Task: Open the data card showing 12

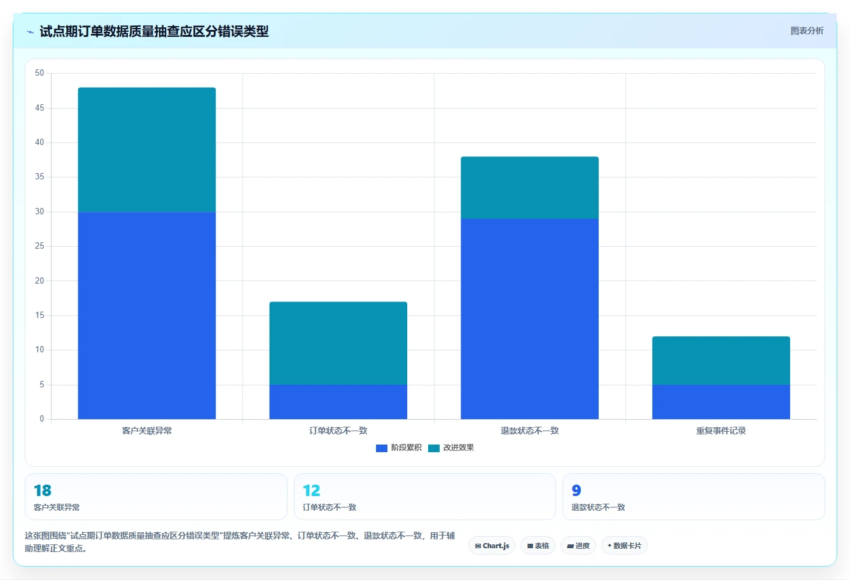Action: [x=425, y=497]
